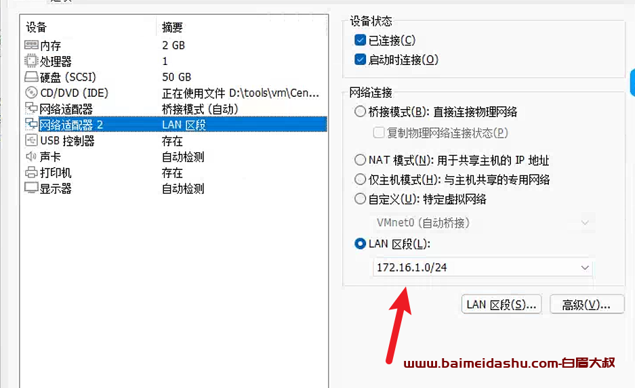Image resolution: width=635 pixels, height=388 pixels.
Task: Uncheck the 已连接(C) checkbox
Action: 360,40
